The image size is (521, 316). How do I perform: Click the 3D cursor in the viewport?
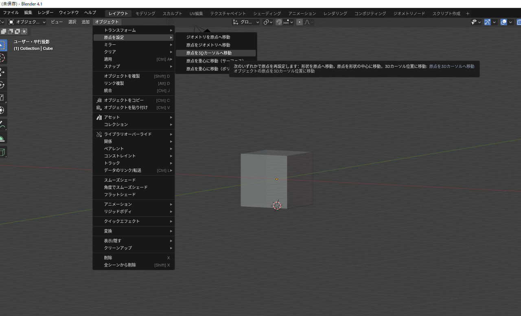[277, 205]
